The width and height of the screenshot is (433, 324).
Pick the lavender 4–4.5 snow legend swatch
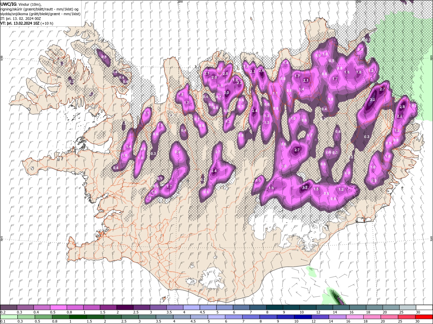(191, 307)
